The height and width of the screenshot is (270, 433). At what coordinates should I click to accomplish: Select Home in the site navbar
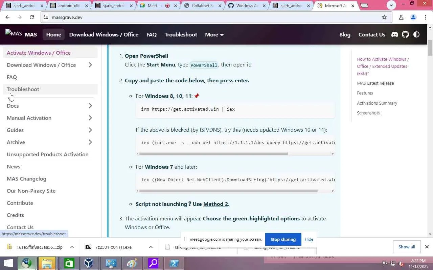(x=54, y=34)
